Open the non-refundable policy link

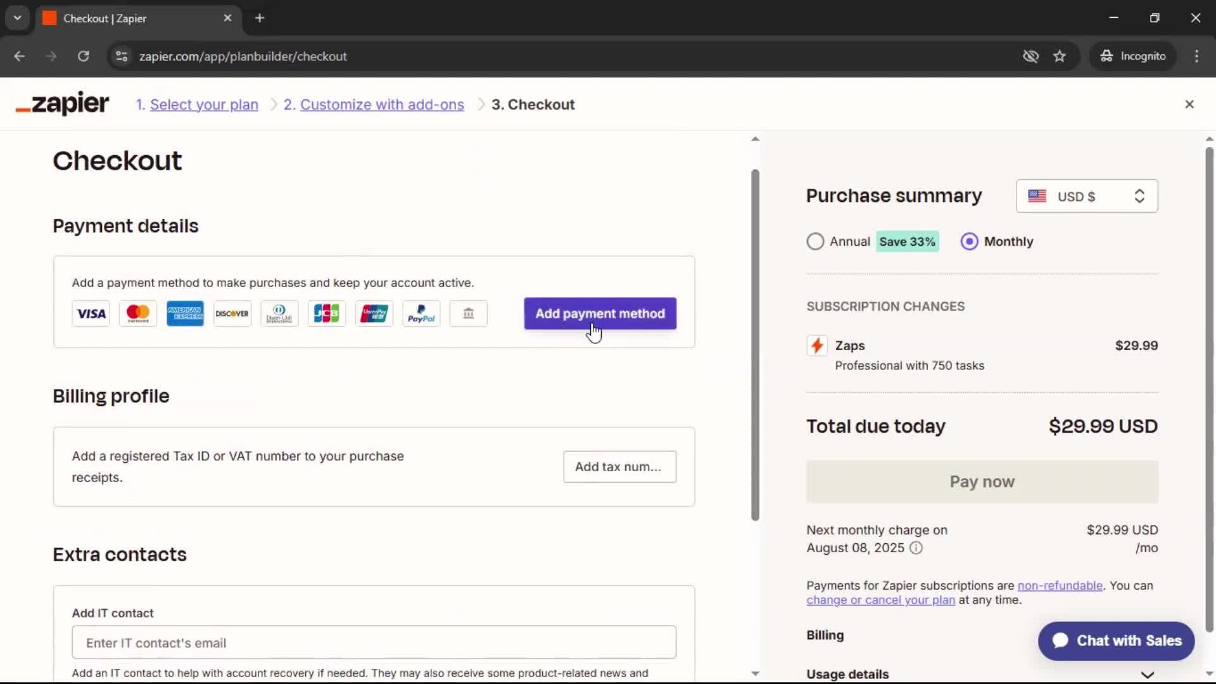coord(1060,586)
